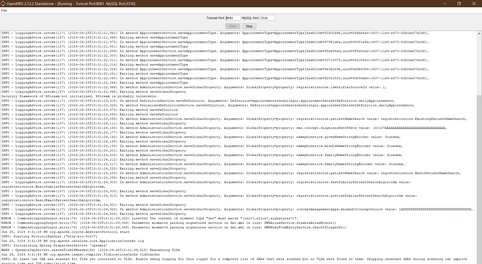Click the DWRAtlasService.disableAtlasModule() error line
The width and height of the screenshot is (482, 264).
(x=169, y=223)
